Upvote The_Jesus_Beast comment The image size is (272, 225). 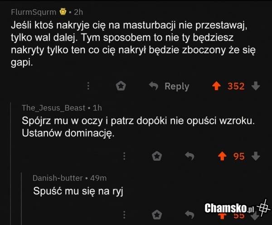point(222,156)
